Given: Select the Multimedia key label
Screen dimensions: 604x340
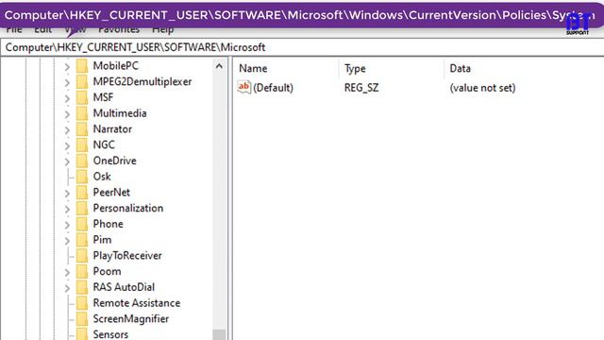Looking at the screenshot, I should pos(120,113).
